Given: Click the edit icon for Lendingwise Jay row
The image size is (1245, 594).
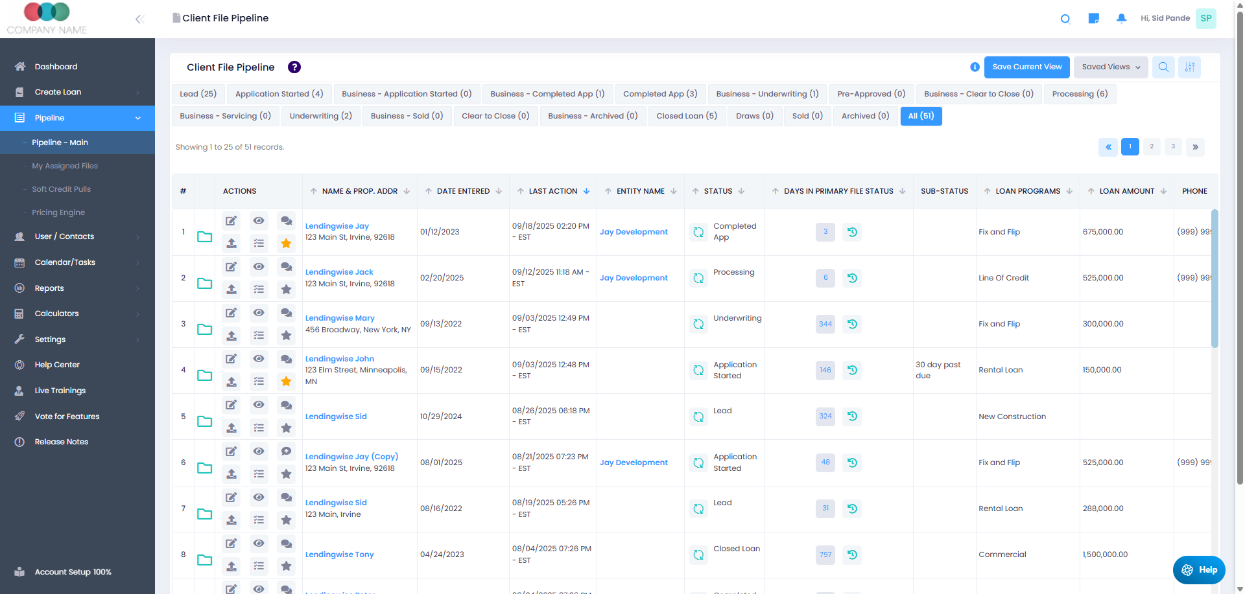Looking at the screenshot, I should click(231, 221).
